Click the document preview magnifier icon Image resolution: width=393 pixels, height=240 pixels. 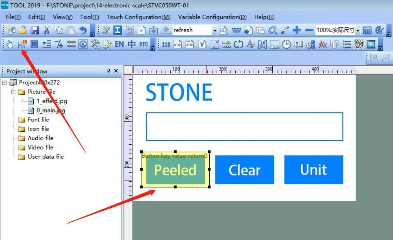point(224,30)
